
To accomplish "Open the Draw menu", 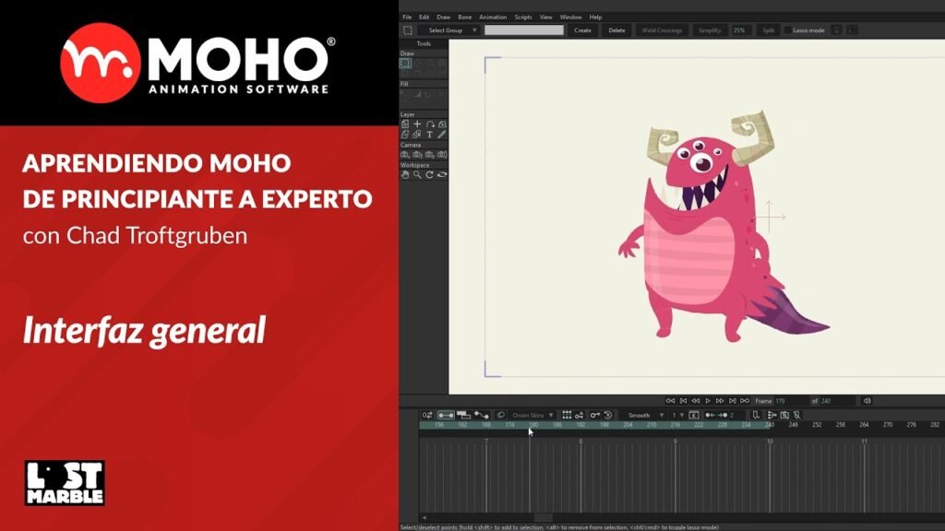I will tap(444, 17).
